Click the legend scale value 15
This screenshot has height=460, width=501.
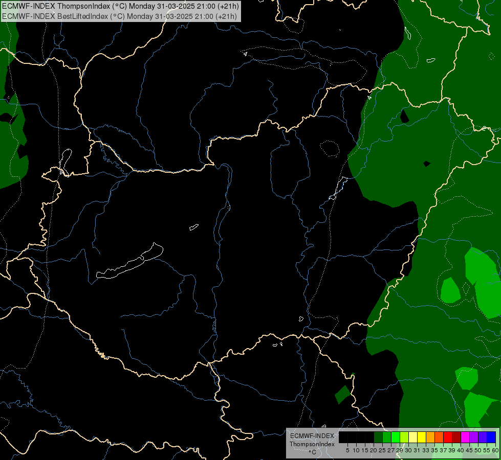365,450
